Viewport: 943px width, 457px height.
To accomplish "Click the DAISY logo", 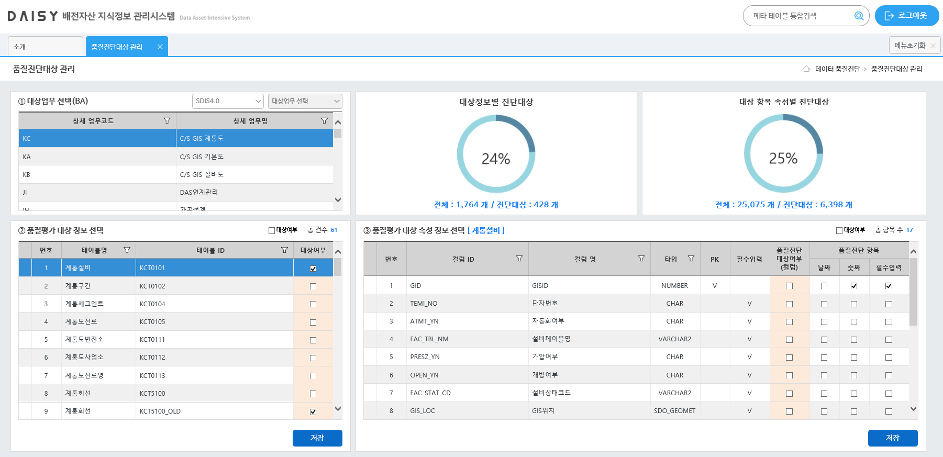I will pyautogui.click(x=32, y=16).
